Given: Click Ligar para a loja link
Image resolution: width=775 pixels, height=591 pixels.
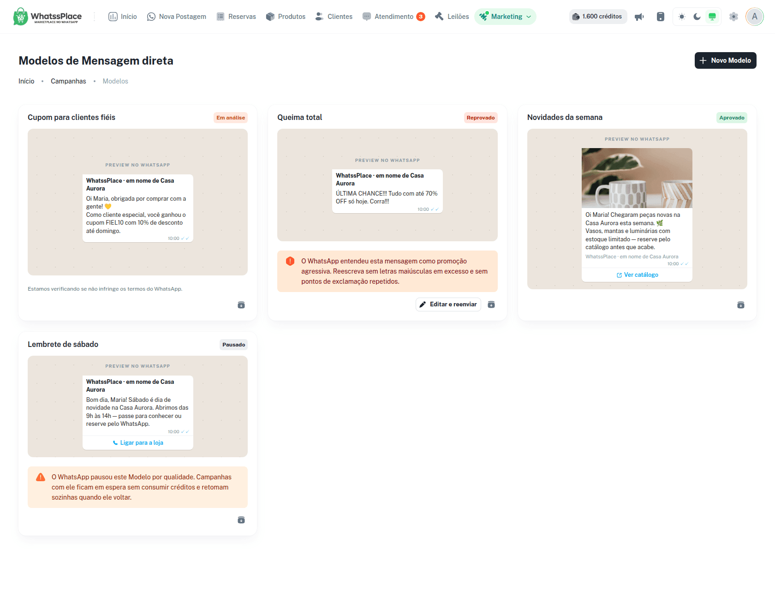Looking at the screenshot, I should [138, 443].
